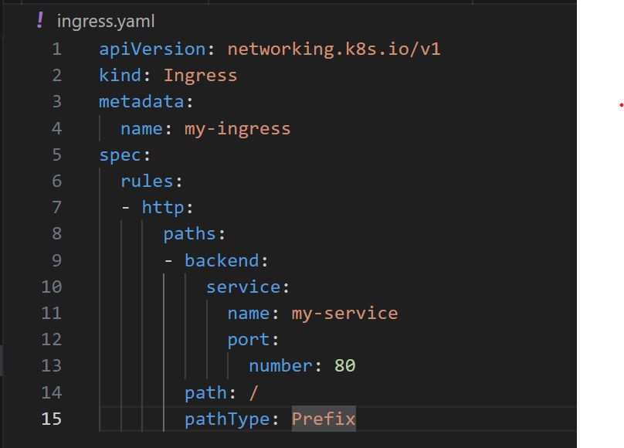Click the rules key on line 6
624x448 pixels.
(147, 181)
